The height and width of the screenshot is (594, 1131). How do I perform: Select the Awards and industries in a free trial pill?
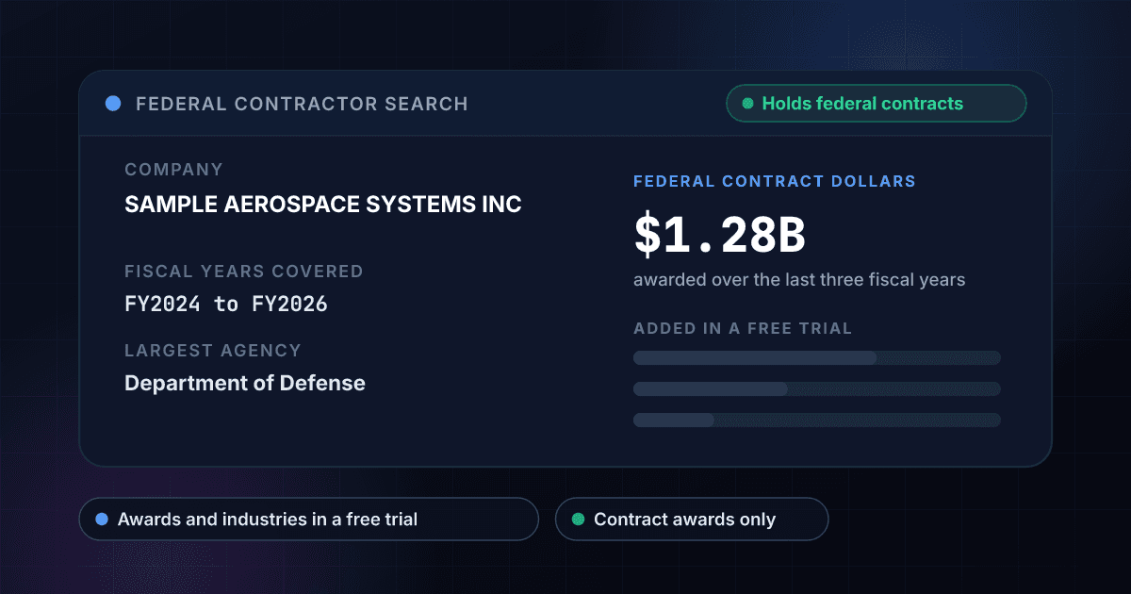308,520
